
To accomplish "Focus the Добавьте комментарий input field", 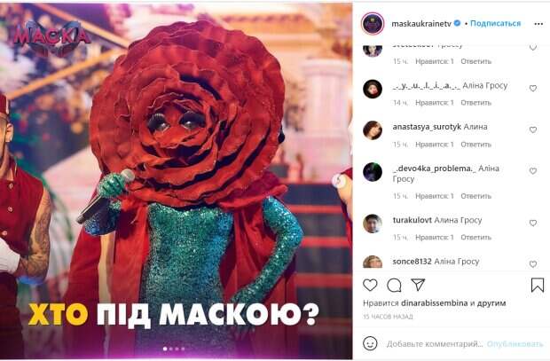I will pos(435,344).
